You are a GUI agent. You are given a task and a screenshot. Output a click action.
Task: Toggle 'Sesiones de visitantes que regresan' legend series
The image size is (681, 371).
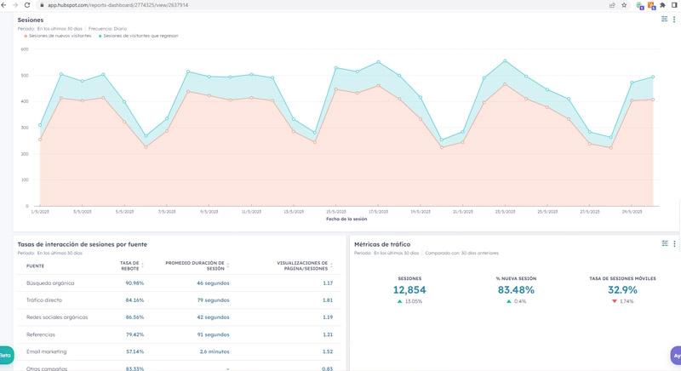[x=139, y=36]
